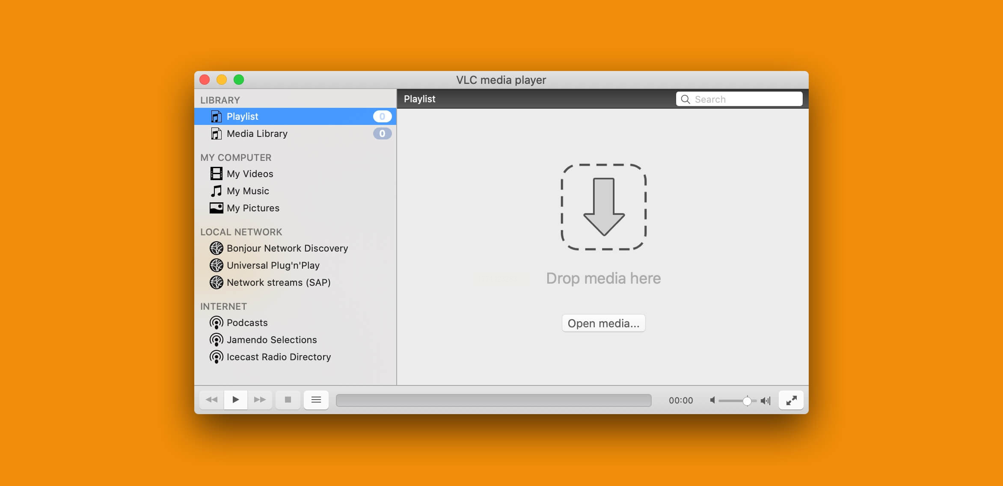The width and height of the screenshot is (1003, 486).
Task: Click the My Music note icon
Action: (217, 191)
